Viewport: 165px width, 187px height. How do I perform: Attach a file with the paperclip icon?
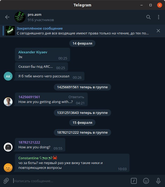(6, 181)
